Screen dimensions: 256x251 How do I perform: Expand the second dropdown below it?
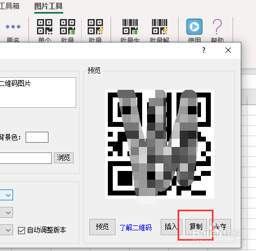point(7,212)
